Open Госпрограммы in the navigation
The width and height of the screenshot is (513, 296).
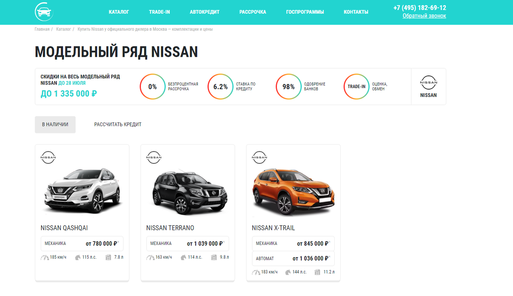(x=305, y=12)
